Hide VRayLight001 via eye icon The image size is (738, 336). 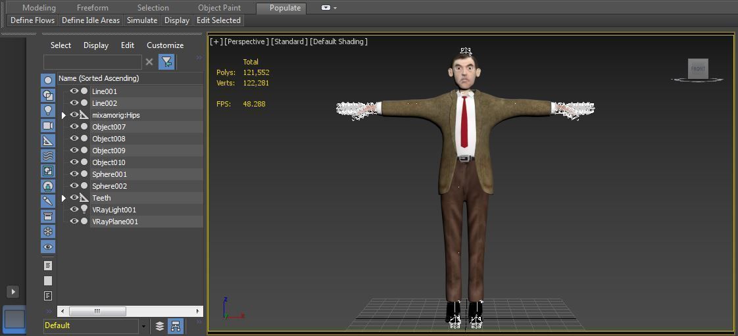click(74, 209)
